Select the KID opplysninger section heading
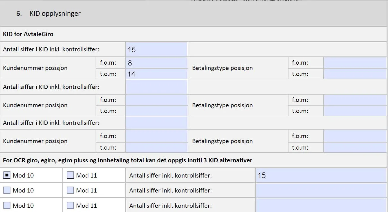This screenshot has height=212, width=388. [x=55, y=13]
